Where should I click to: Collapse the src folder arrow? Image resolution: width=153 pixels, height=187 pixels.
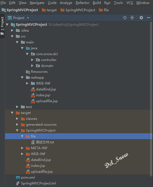point(12,36)
